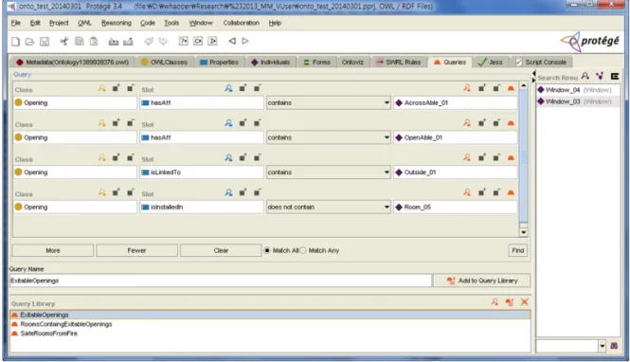Open the Reasoning menu
Viewport: 630px width, 362px height.
117,23
